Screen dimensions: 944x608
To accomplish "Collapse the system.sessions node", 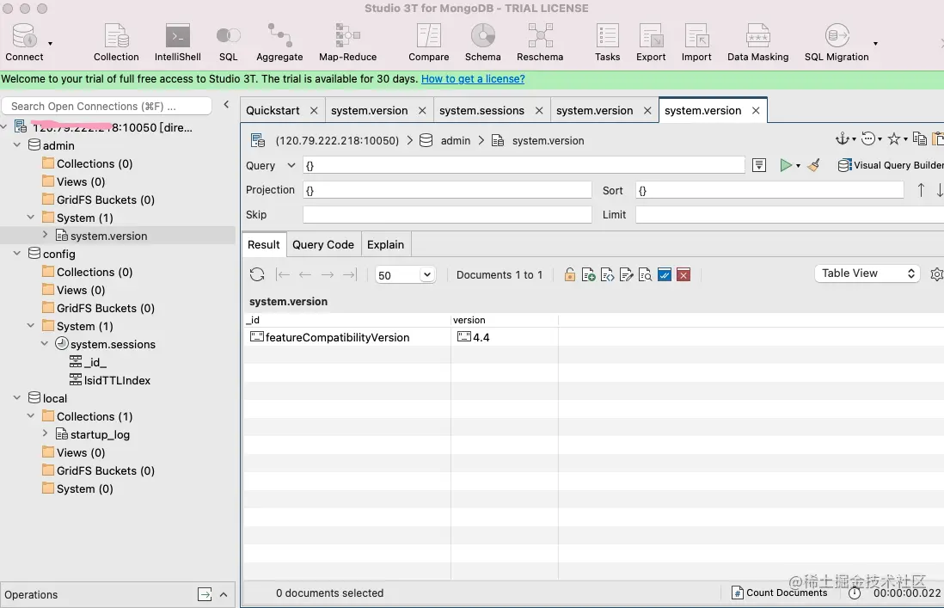I will pos(45,344).
